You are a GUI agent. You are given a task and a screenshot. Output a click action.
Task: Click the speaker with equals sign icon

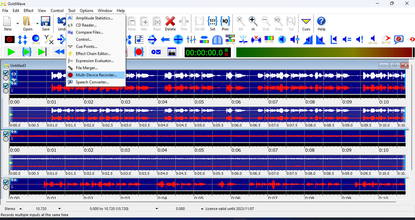tap(347, 40)
